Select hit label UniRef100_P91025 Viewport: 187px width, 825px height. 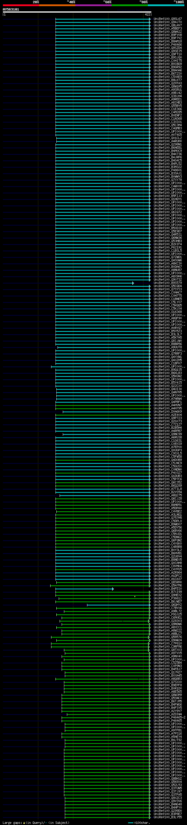pos(168,614)
